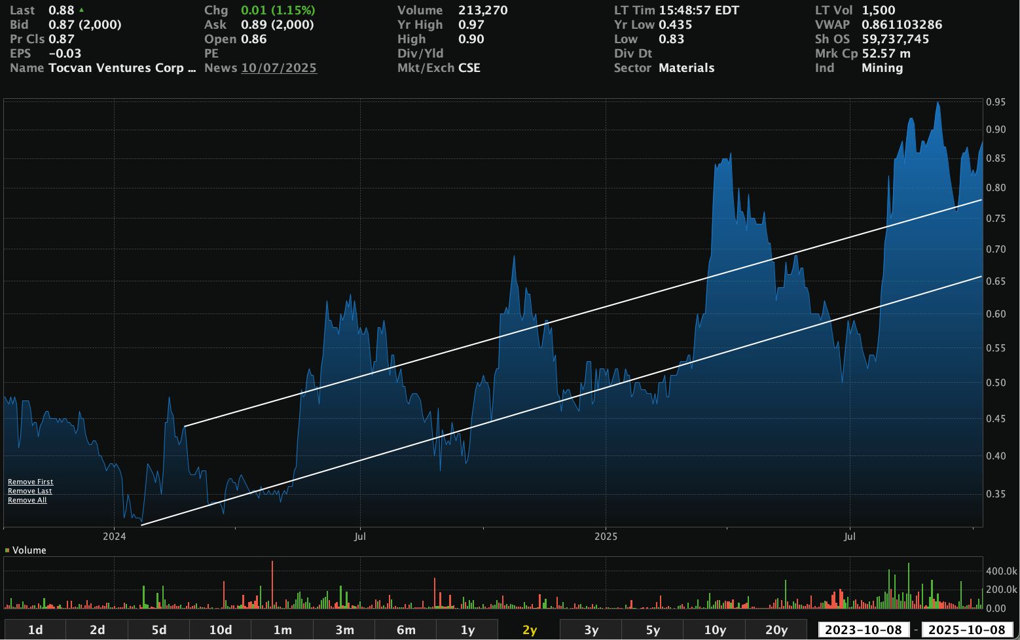Click Remove Last trendline link

29,491
